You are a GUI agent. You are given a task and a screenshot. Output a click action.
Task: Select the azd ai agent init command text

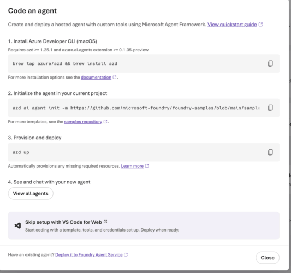[x=136, y=108]
